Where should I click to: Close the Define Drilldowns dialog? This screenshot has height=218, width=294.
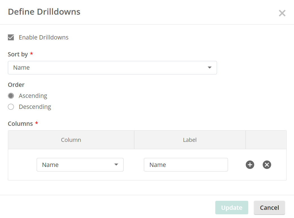pos(282,13)
